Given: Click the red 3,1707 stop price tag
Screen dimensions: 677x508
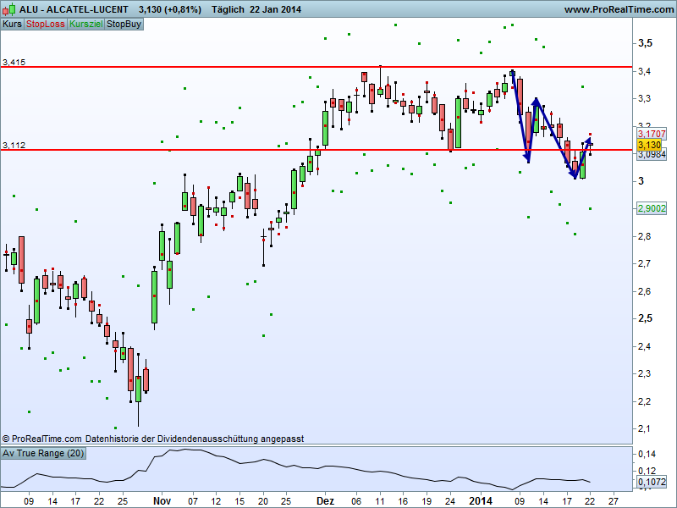Looking at the screenshot, I should 651,134.
